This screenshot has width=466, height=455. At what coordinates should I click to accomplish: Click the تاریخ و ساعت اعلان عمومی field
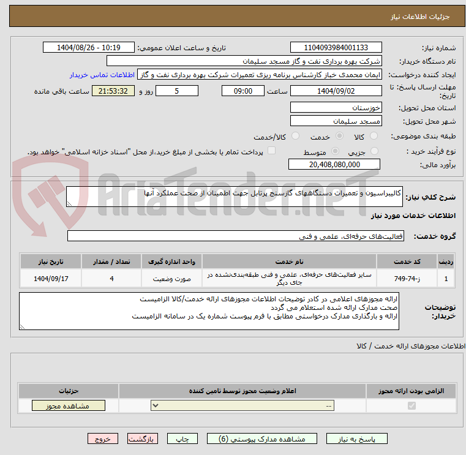click(89, 48)
